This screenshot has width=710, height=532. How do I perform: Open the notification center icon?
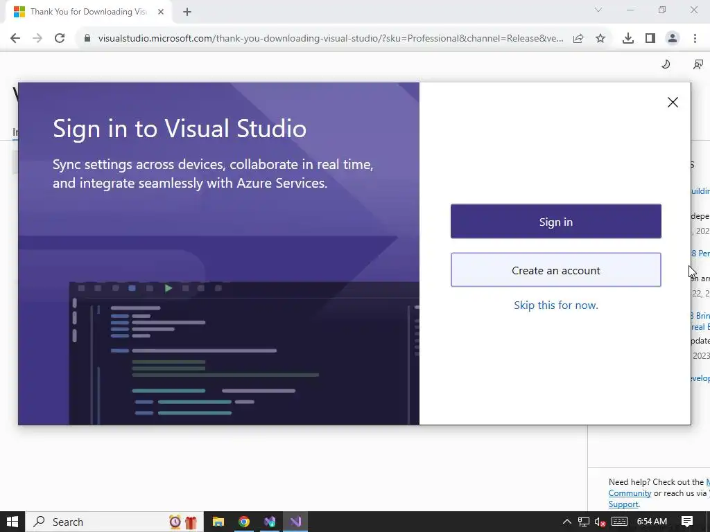[687, 522]
